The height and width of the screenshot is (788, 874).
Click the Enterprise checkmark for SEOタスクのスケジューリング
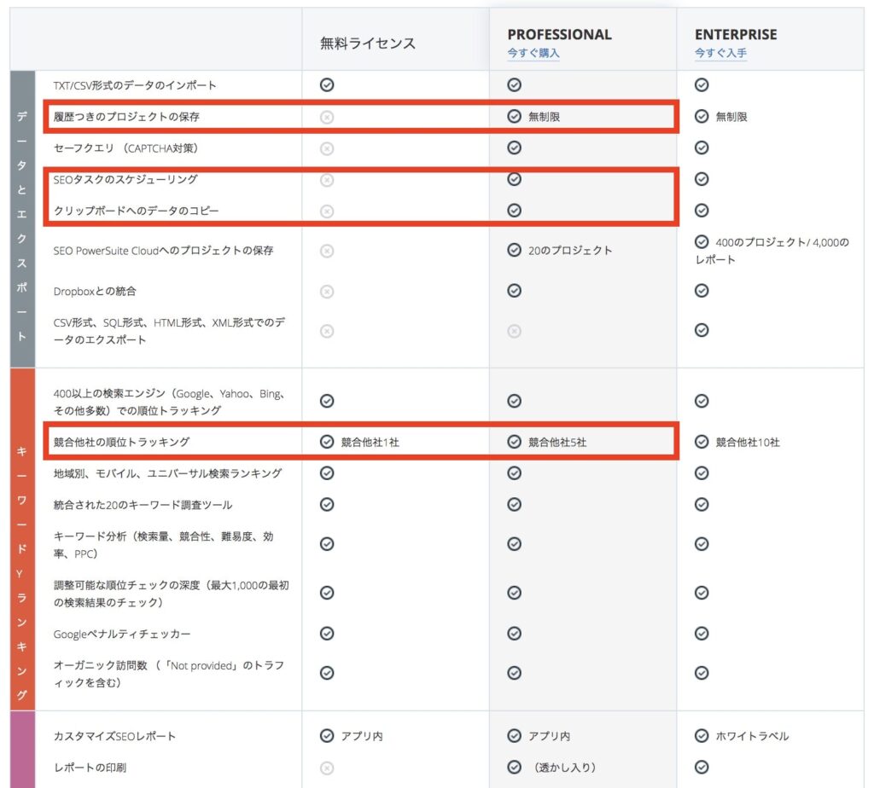pos(702,179)
